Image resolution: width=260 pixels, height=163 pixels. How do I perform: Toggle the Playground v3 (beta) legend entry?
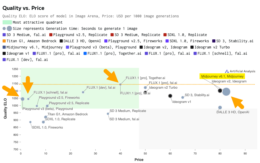pos(103,47)
